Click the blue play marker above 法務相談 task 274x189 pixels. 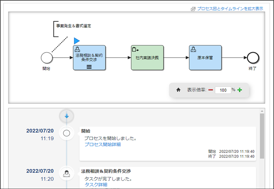click(x=77, y=41)
